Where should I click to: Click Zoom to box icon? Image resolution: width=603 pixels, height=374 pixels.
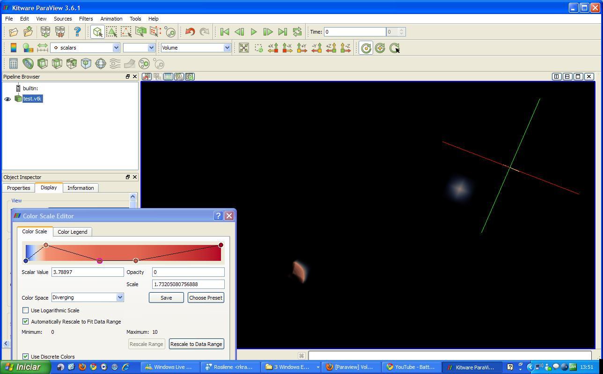pos(258,48)
